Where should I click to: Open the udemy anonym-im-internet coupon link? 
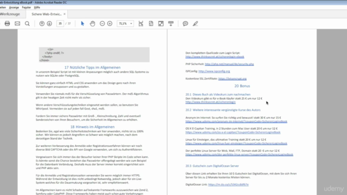click(x=236, y=121)
